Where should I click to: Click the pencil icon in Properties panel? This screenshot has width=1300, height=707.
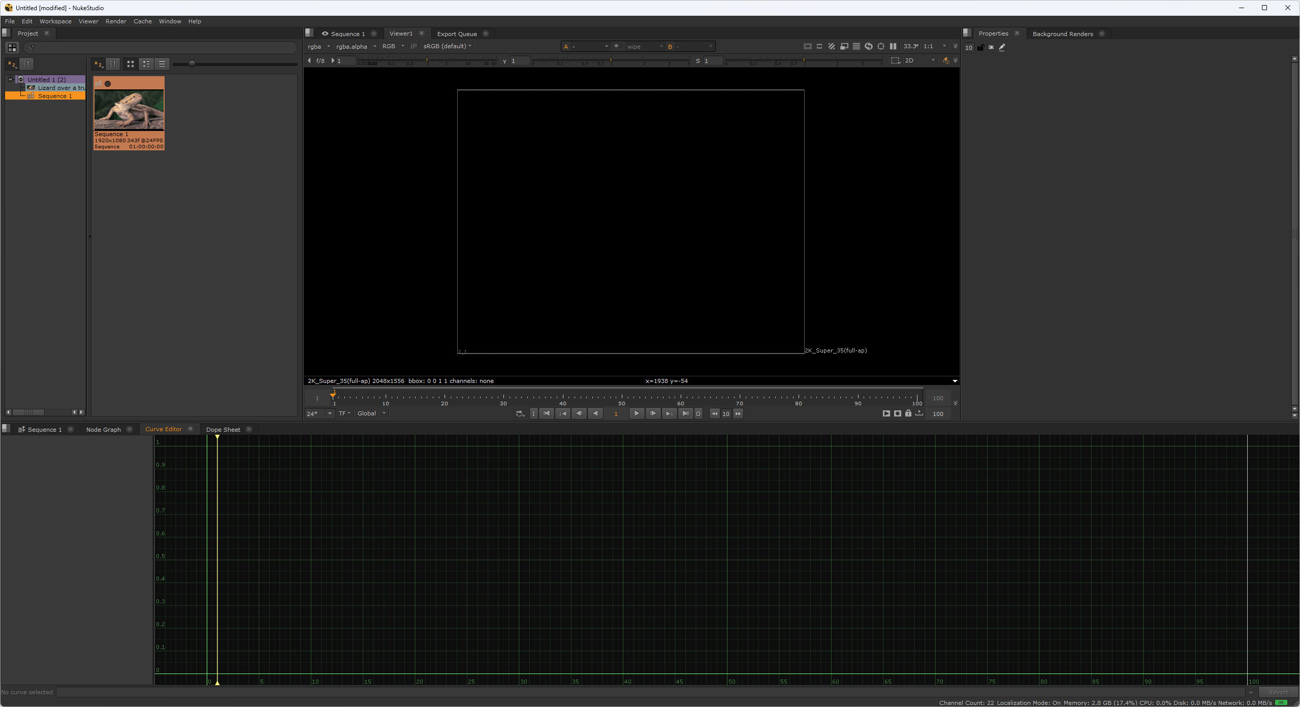pyautogui.click(x=1002, y=47)
